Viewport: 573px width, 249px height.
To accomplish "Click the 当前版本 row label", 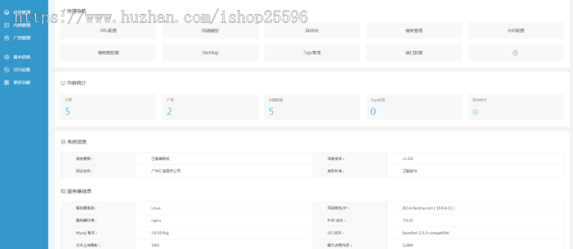I will pyautogui.click(x=336, y=159).
